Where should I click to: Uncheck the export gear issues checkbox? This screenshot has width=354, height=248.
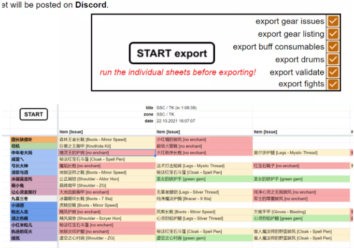pos(333,21)
